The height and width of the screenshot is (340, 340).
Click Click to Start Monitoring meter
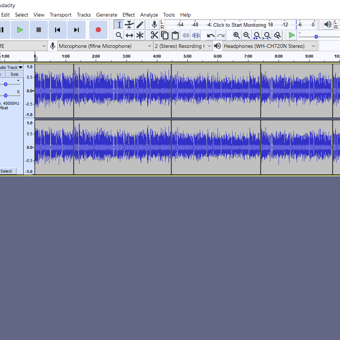click(x=240, y=25)
